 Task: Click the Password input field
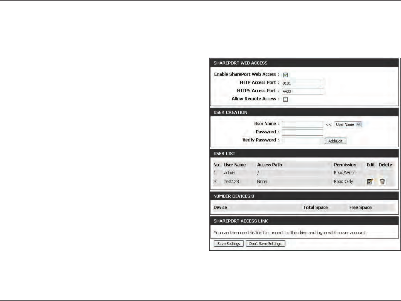tap(302, 132)
